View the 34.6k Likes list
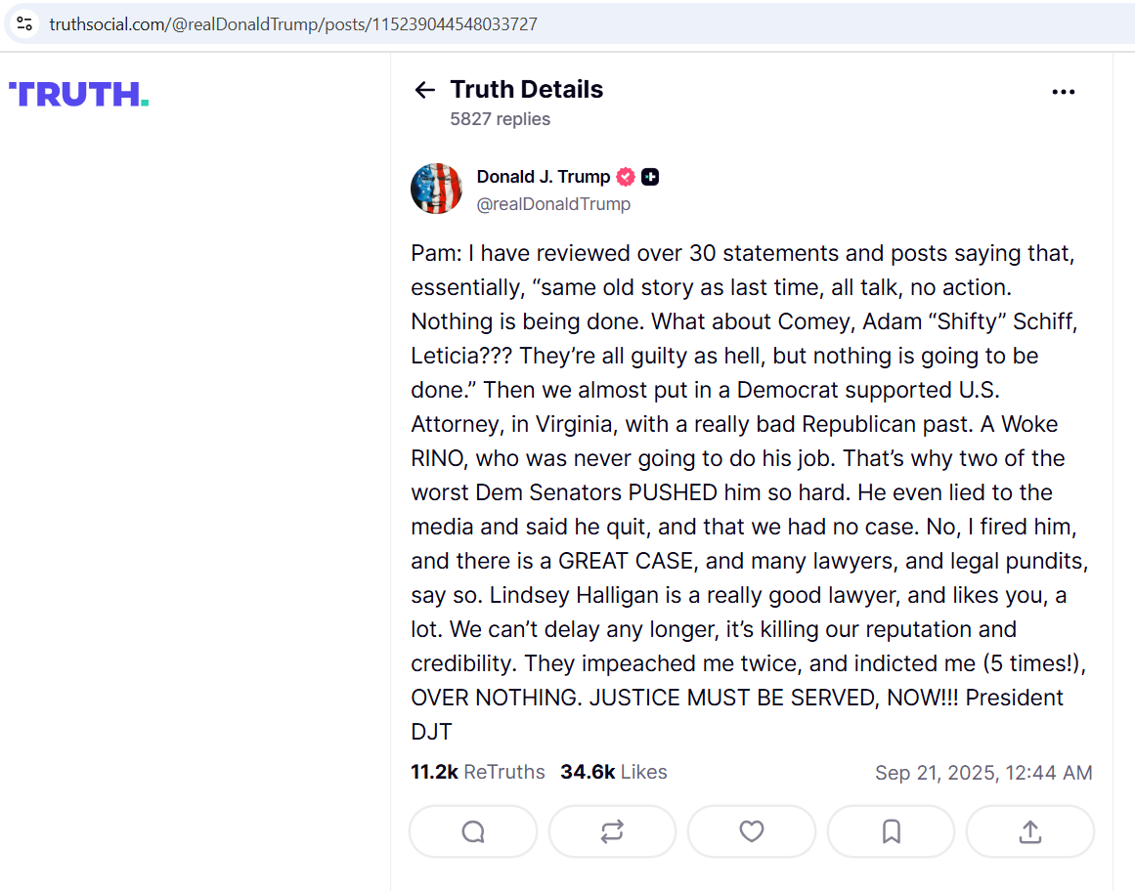 pyautogui.click(x=614, y=772)
